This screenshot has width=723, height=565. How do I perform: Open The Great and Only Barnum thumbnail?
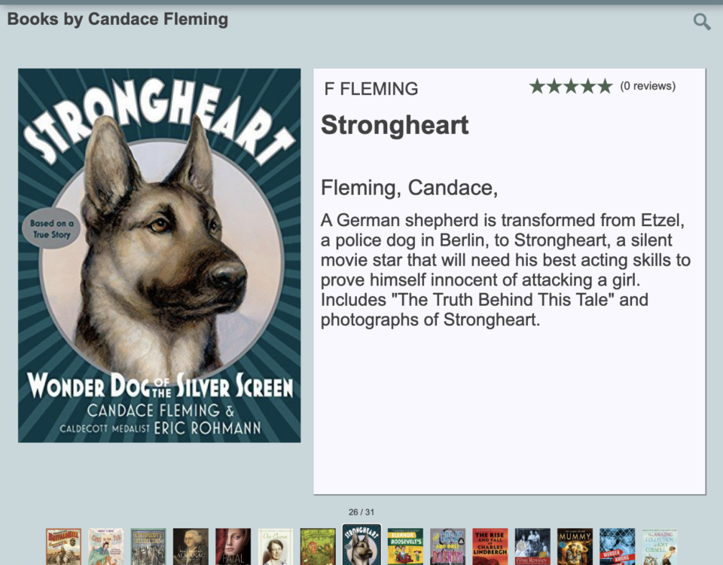(x=447, y=547)
